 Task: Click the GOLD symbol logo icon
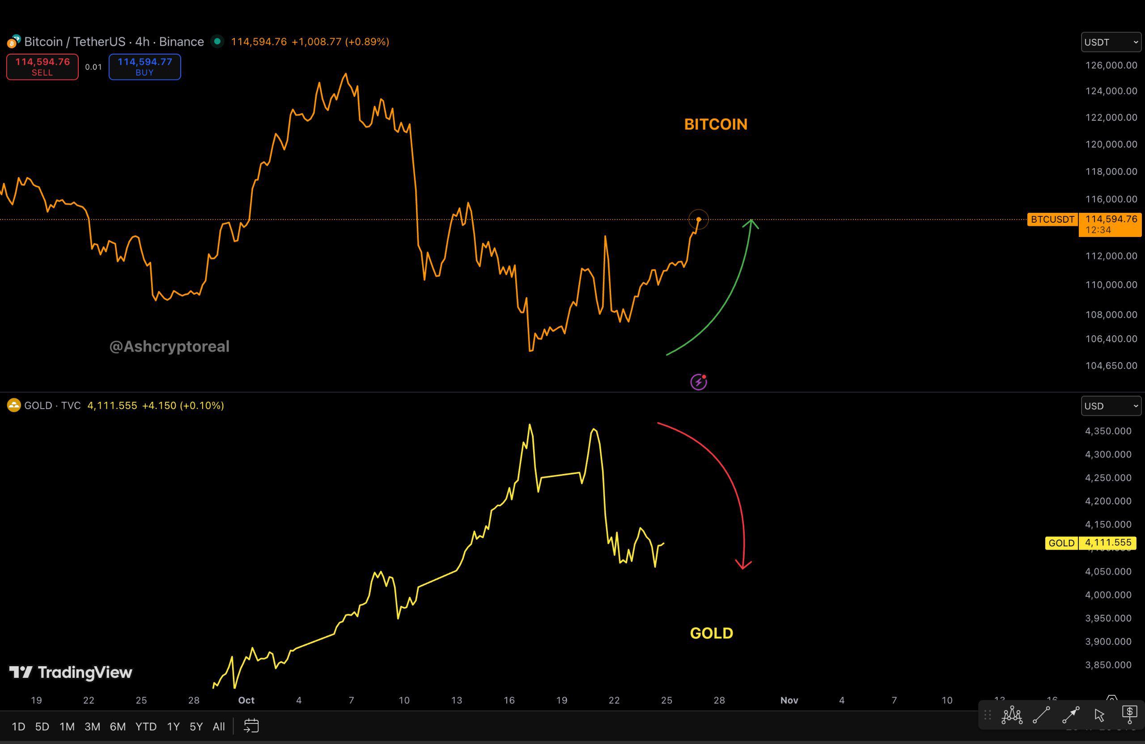(x=13, y=406)
